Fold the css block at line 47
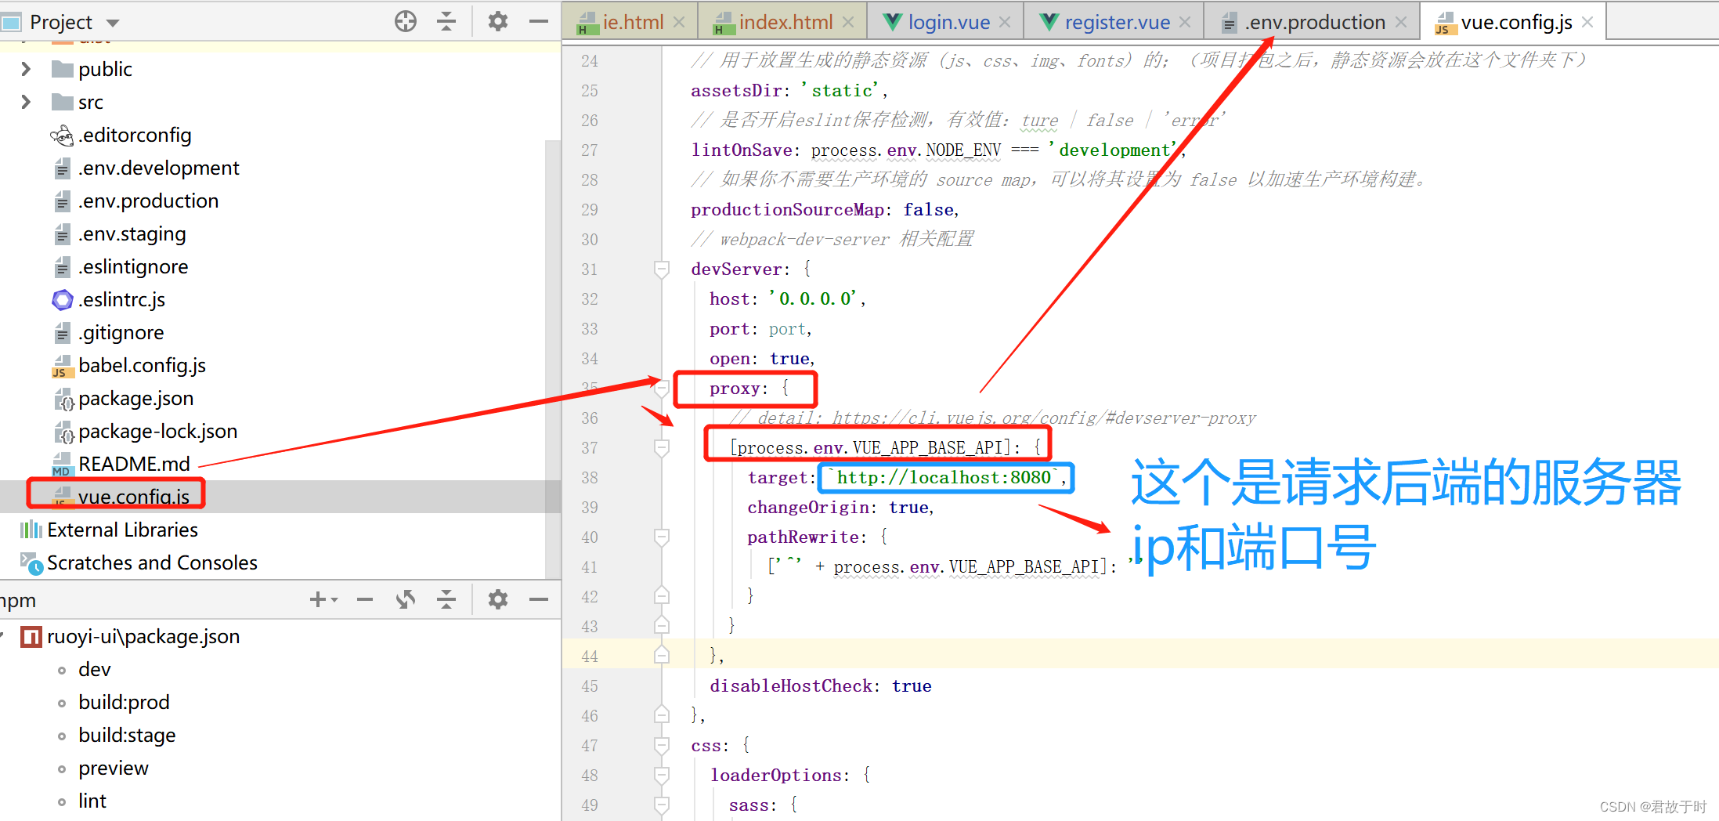1719x821 pixels. tap(662, 746)
